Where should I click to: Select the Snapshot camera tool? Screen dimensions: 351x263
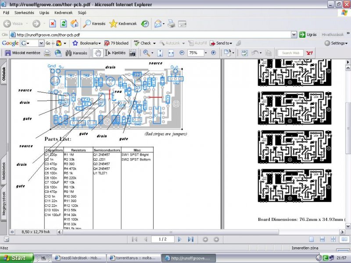[133, 53]
